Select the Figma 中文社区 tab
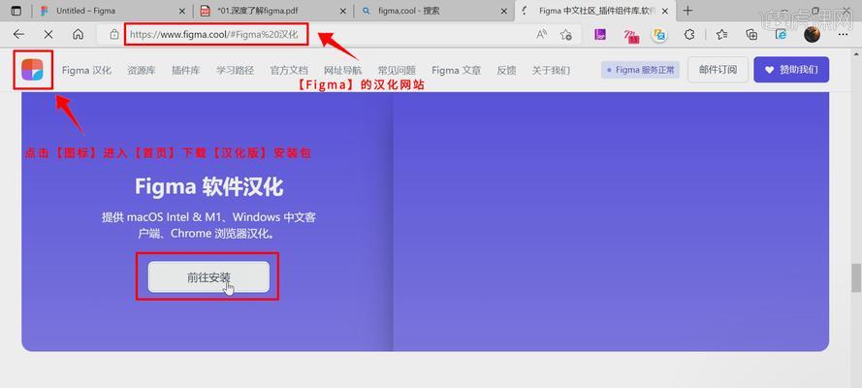The height and width of the screenshot is (388, 862). (x=593, y=11)
